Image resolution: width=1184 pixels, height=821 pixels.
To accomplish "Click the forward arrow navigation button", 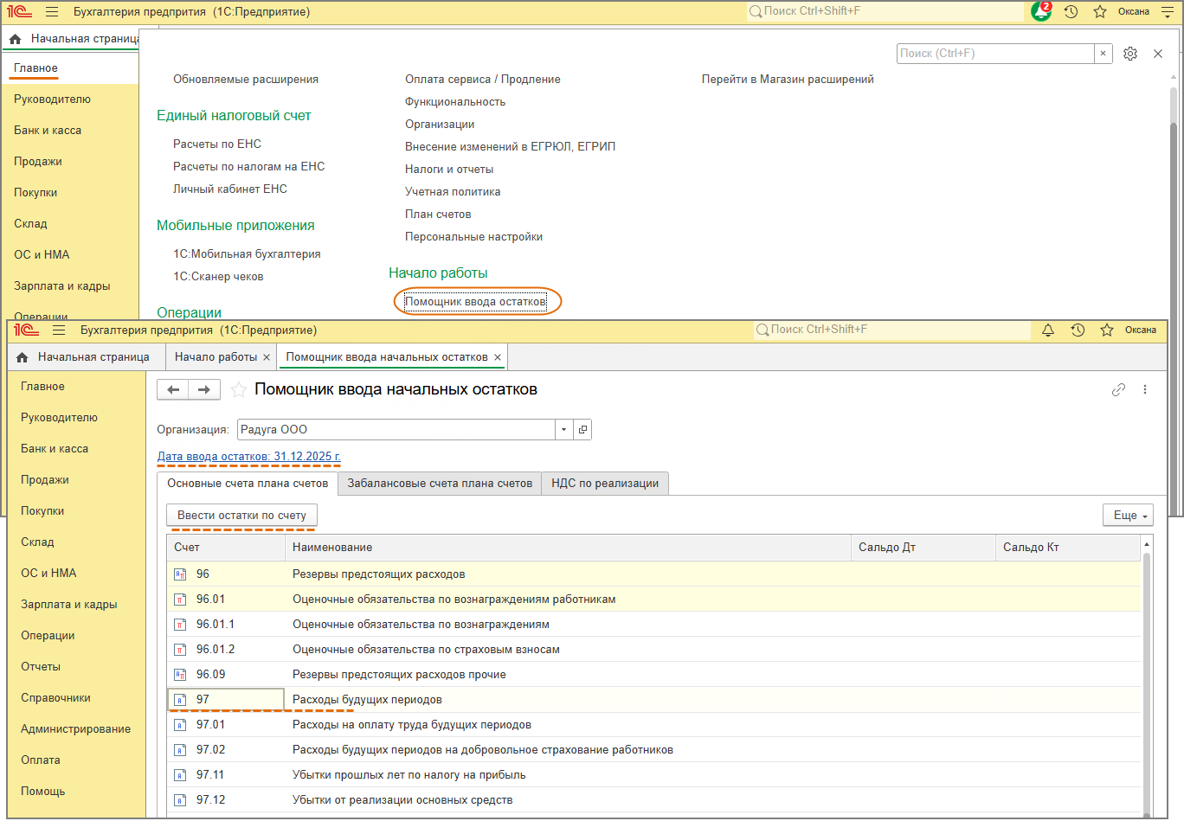I will tap(204, 390).
